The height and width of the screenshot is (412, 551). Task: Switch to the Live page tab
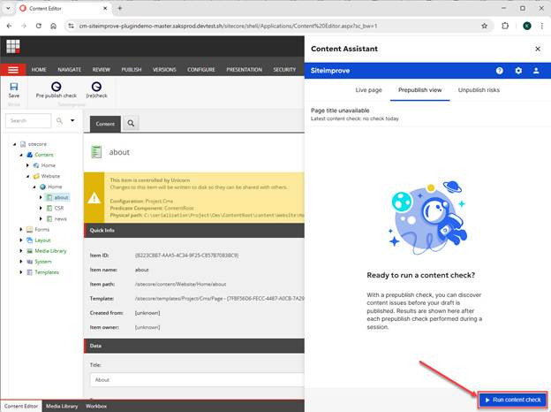coord(368,90)
